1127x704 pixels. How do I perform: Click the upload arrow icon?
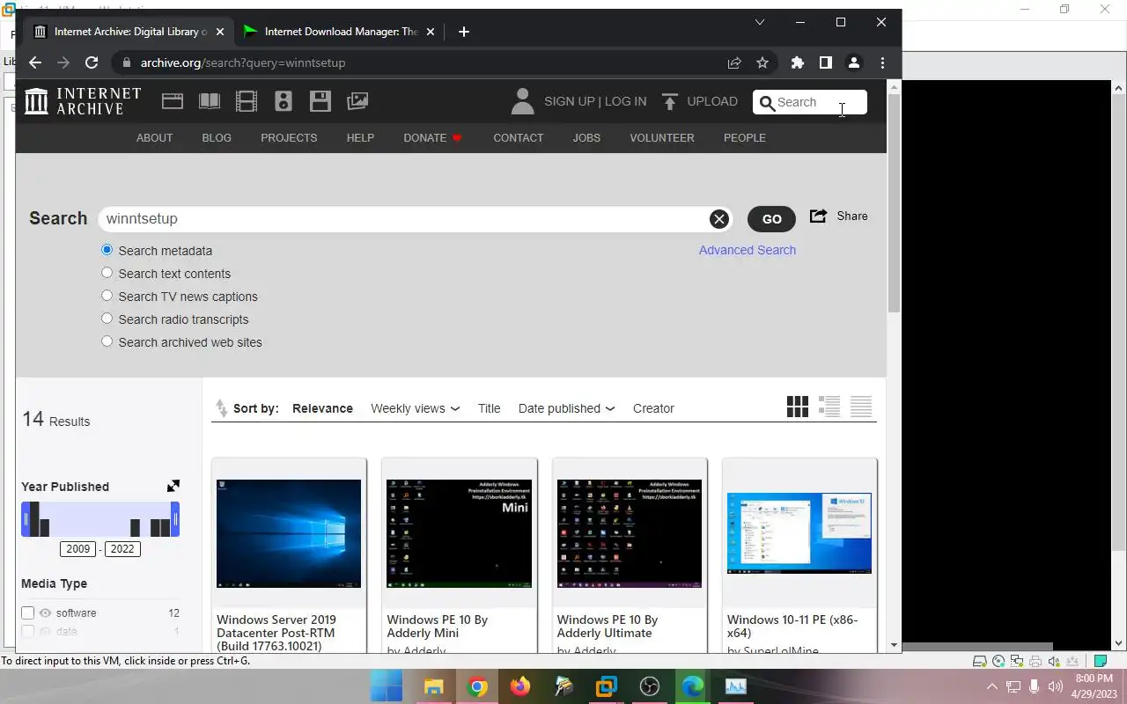pos(670,102)
